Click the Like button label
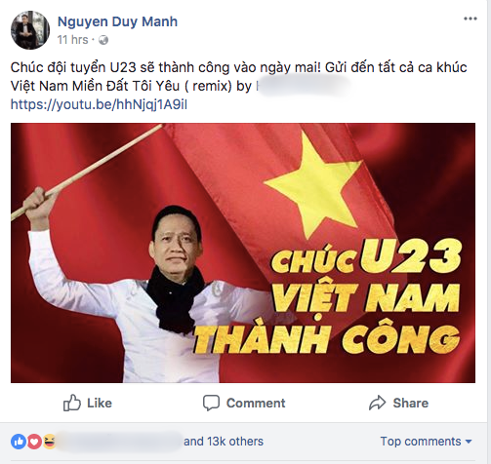This screenshot has width=491, height=464. tap(100, 404)
